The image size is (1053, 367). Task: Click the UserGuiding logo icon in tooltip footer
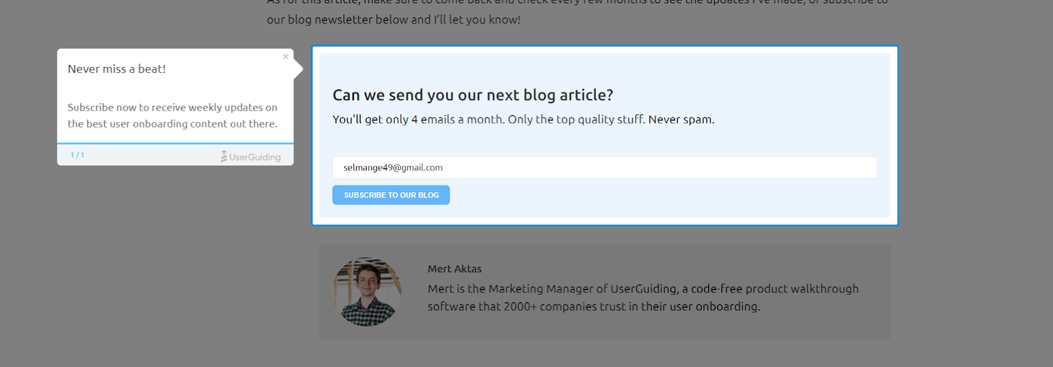pyautogui.click(x=224, y=157)
